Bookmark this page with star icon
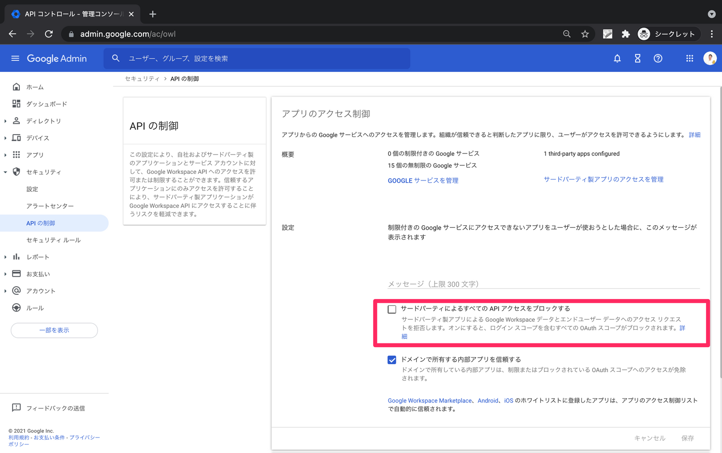The image size is (722, 453). point(585,34)
